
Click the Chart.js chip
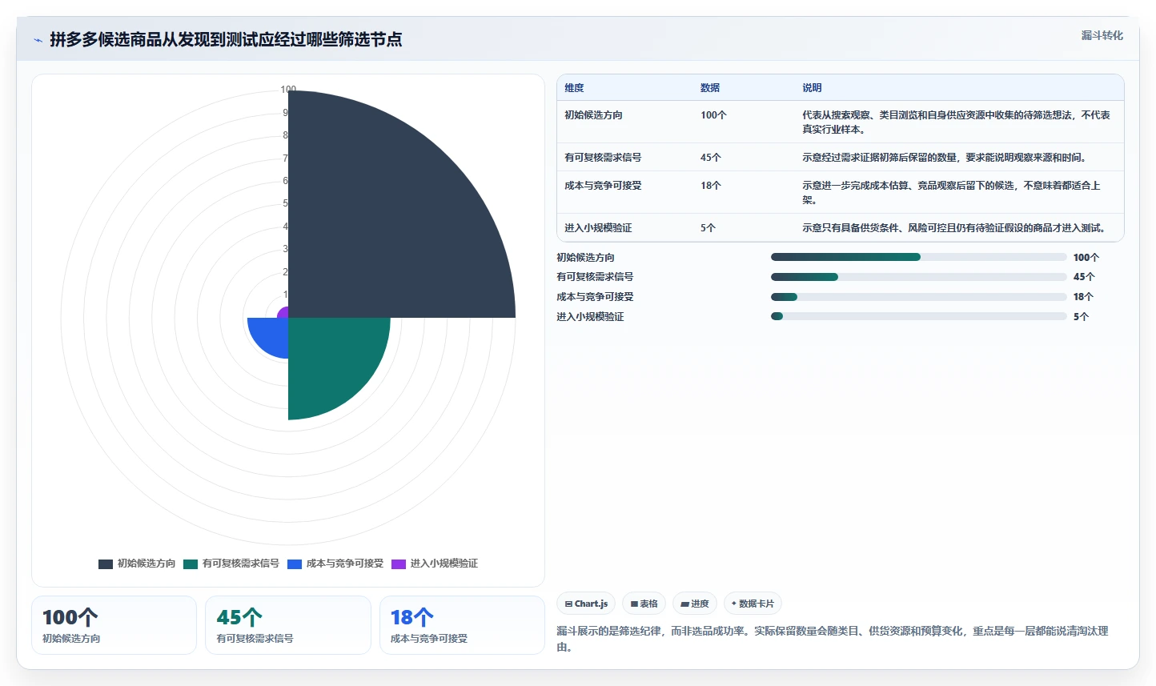click(586, 604)
